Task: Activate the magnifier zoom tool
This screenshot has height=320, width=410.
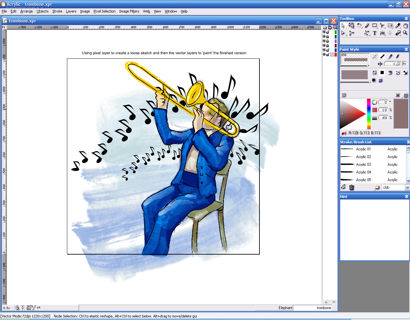Action: 406,33
